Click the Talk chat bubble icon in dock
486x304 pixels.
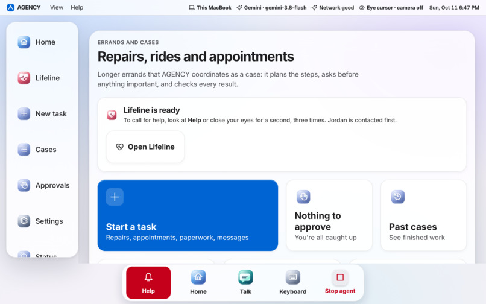point(245,277)
